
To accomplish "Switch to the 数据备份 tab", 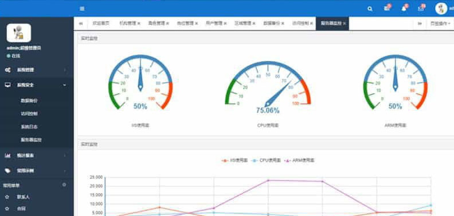I will (x=272, y=23).
